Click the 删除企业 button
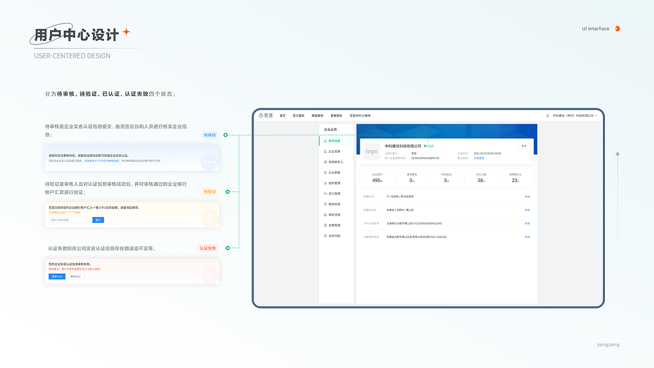This screenshot has width=654, height=368. 76,277
